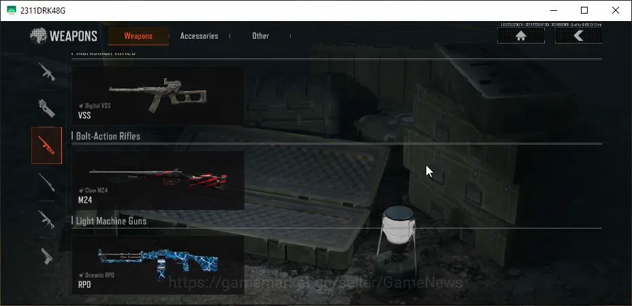Open the Digital VSS weapon card

pyautogui.click(x=158, y=96)
